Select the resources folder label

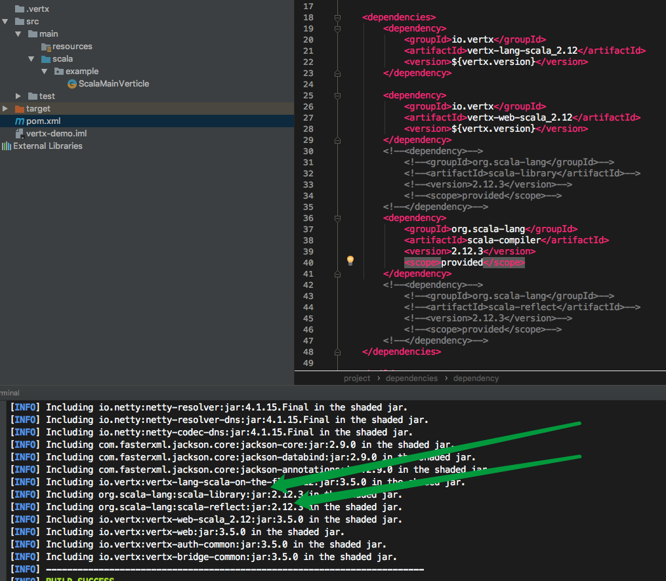pyautogui.click(x=72, y=47)
